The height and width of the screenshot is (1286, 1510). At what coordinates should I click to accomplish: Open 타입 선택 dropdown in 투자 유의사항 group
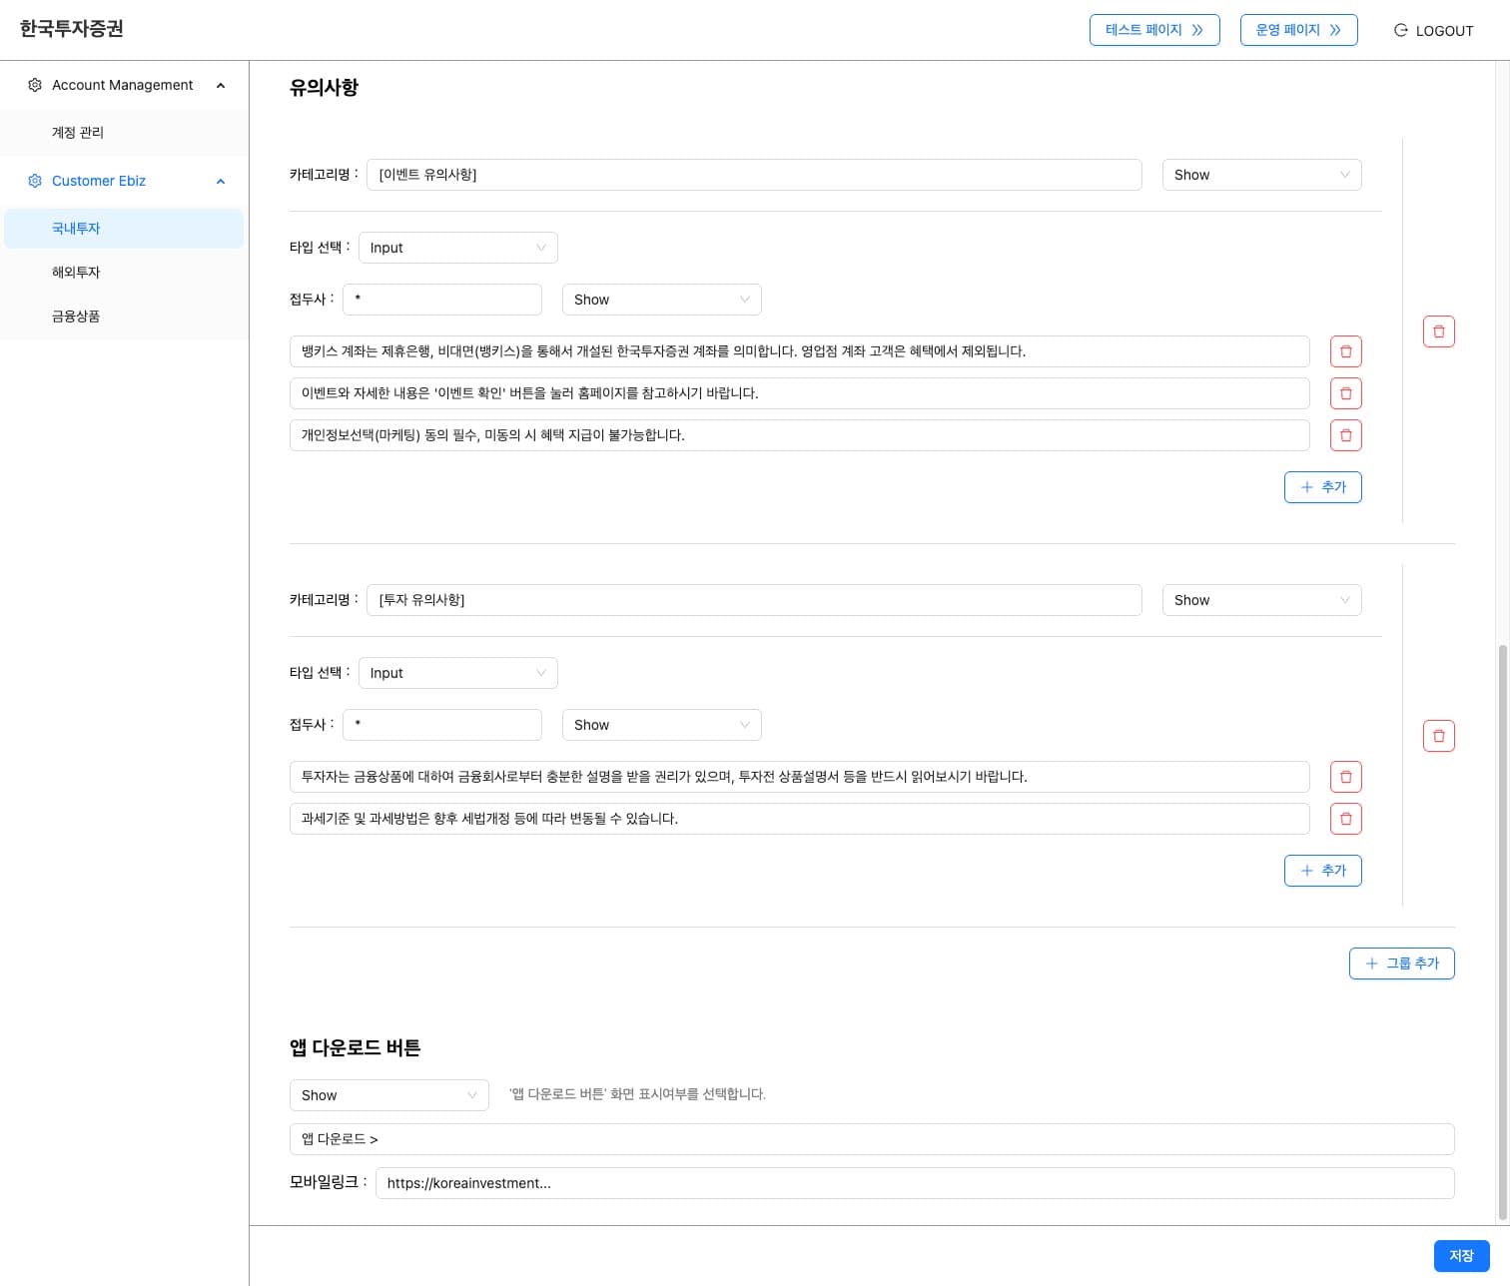tap(457, 673)
